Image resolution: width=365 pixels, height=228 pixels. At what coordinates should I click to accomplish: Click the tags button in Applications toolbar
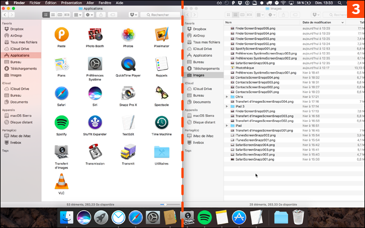(x=113, y=15)
